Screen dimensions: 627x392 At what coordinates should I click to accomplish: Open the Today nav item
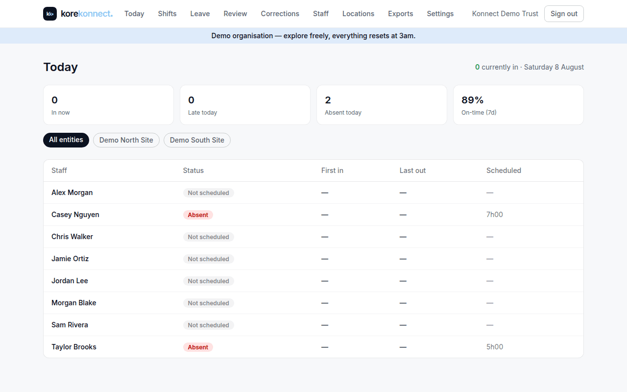tap(134, 14)
